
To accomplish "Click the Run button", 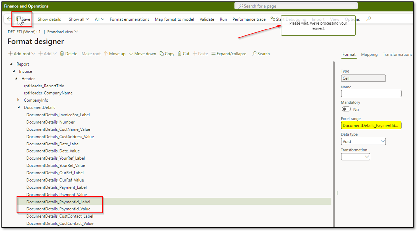I will (x=223, y=19).
